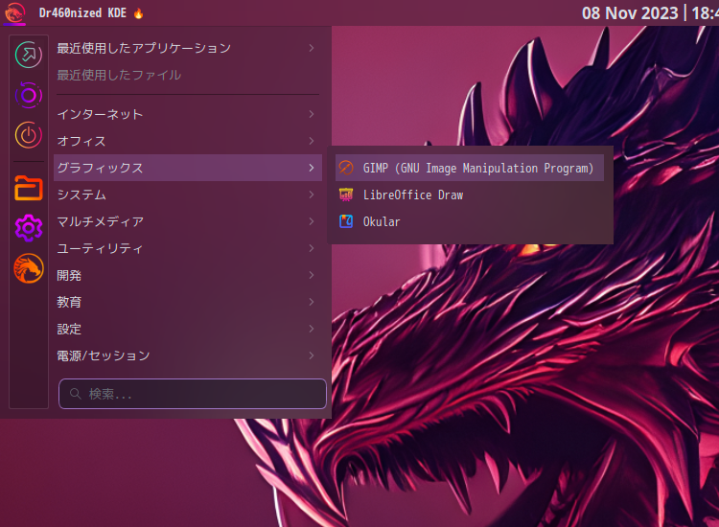
Task: Click the LibreOffice Draw icon
Action: coord(346,195)
